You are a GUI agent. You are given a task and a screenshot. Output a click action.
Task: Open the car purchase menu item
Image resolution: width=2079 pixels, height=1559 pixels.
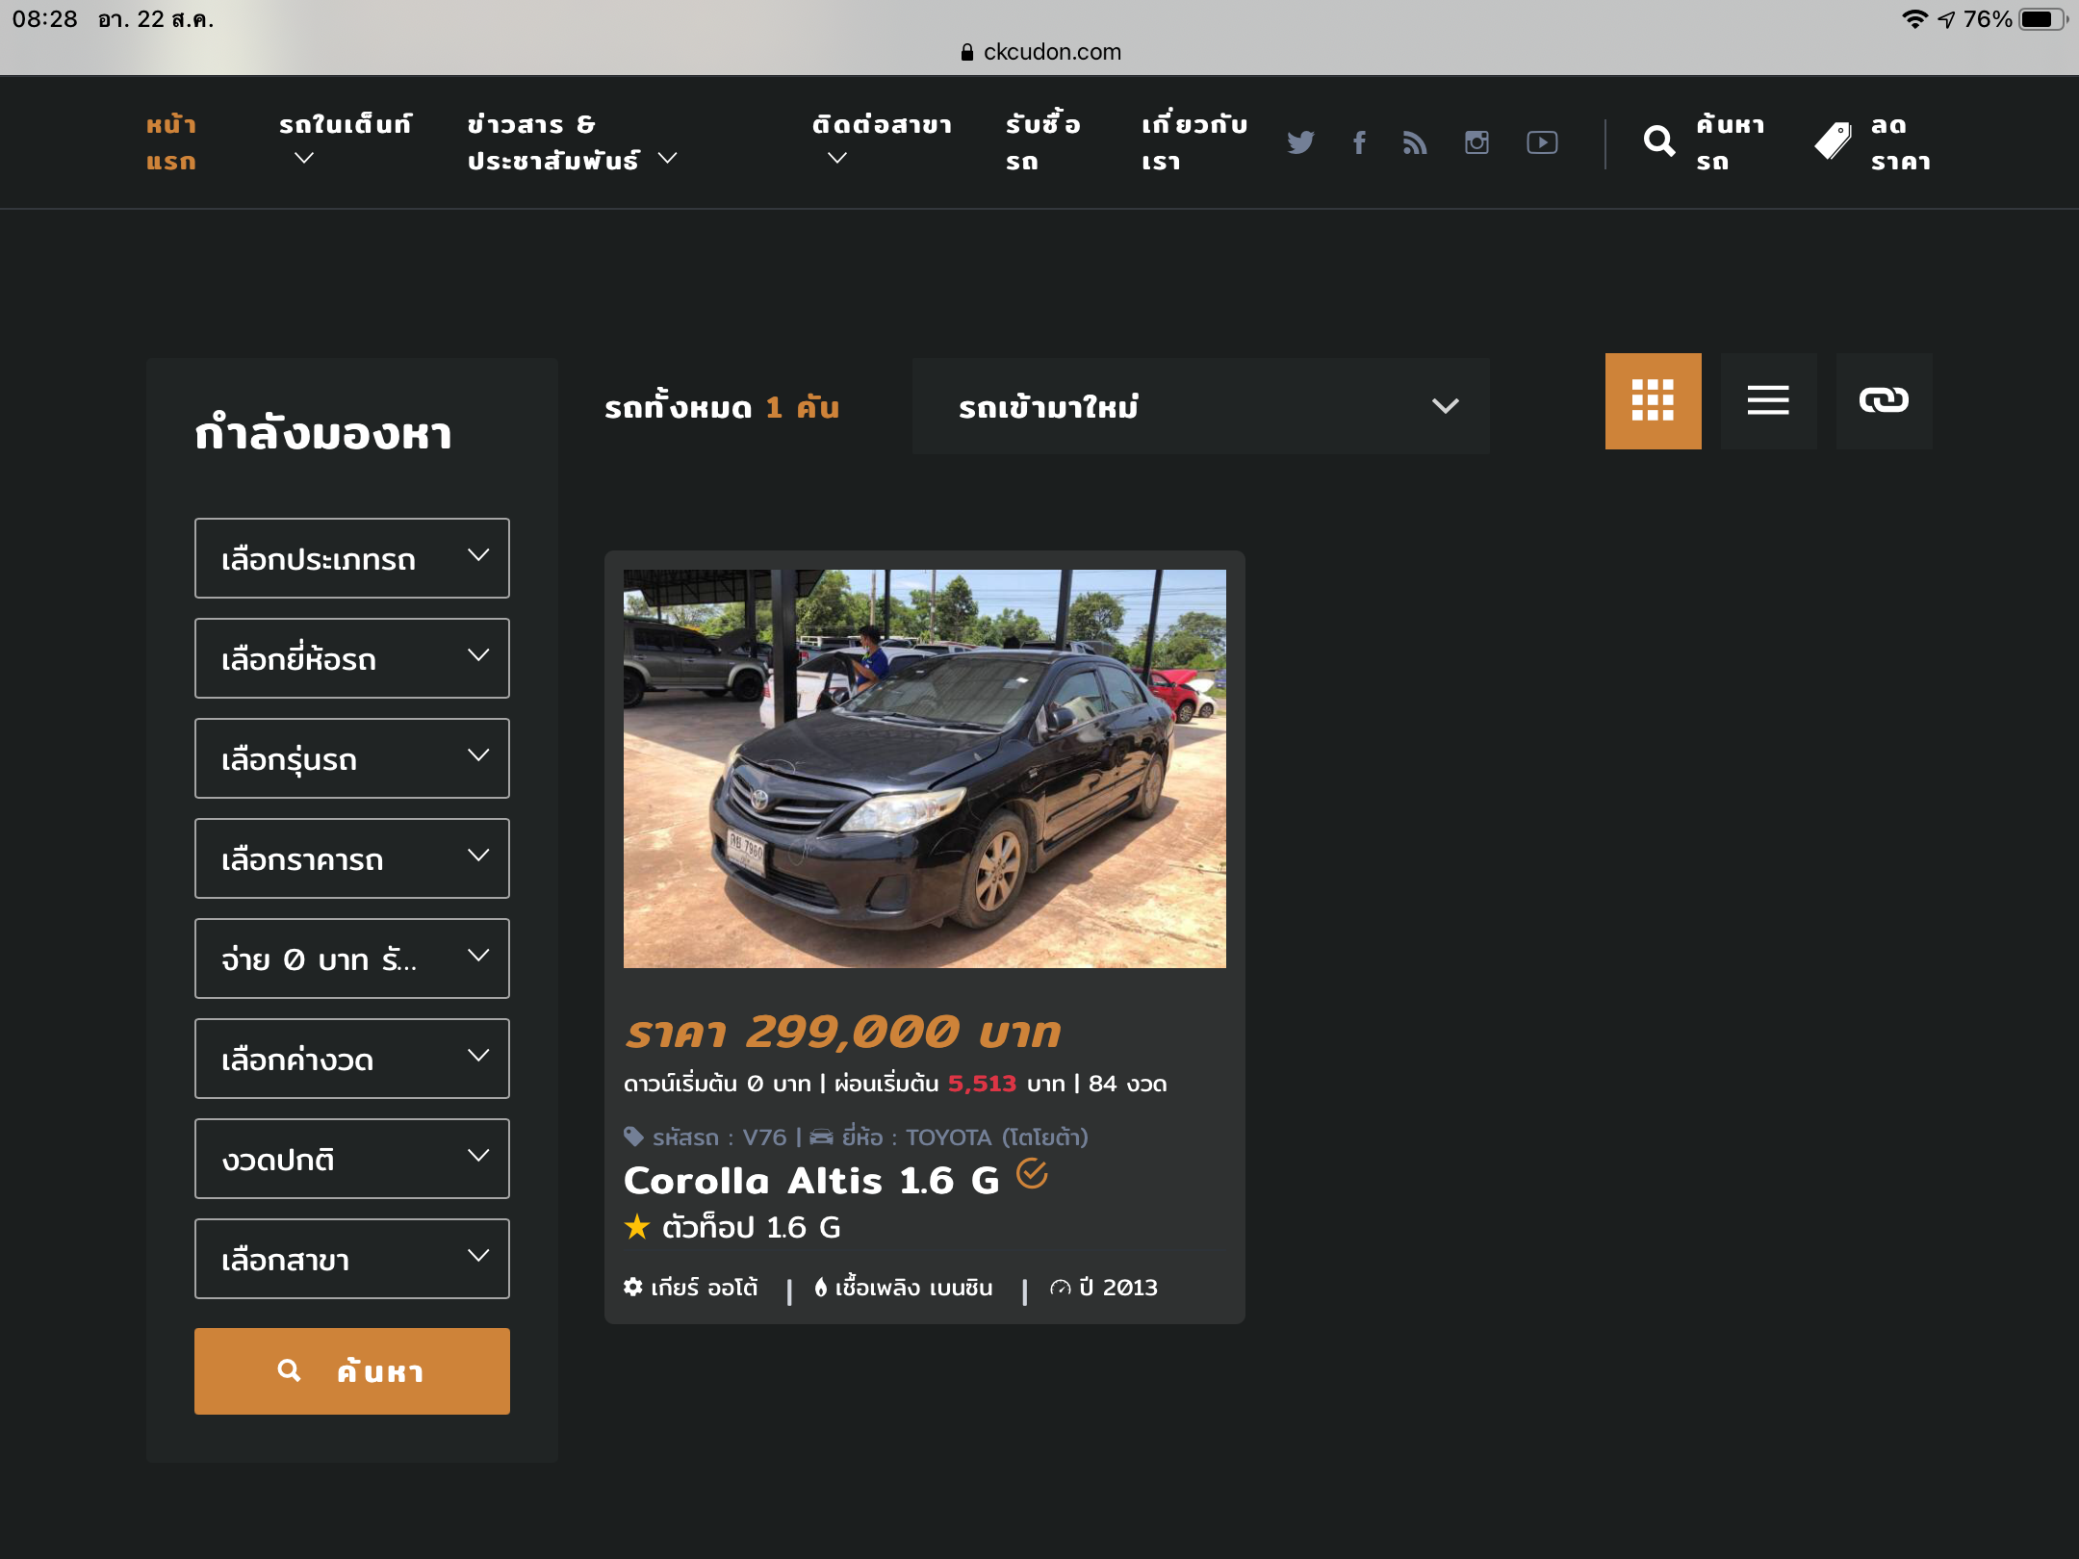point(1041,142)
